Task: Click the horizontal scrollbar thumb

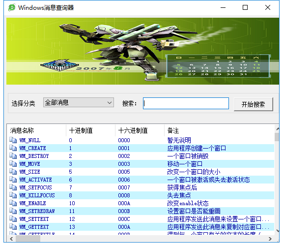Action: (x=28, y=239)
